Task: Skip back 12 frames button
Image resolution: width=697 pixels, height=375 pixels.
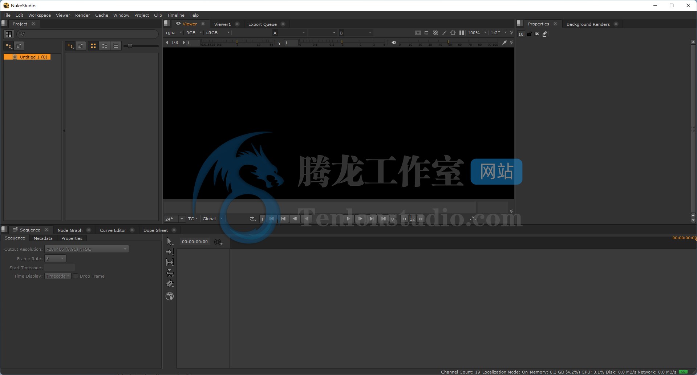Action: [404, 219]
